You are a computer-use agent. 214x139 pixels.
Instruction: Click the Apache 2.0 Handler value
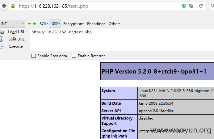tap(156, 111)
